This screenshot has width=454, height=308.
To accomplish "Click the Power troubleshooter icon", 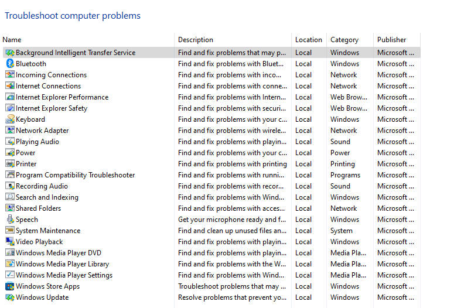I will [10, 153].
